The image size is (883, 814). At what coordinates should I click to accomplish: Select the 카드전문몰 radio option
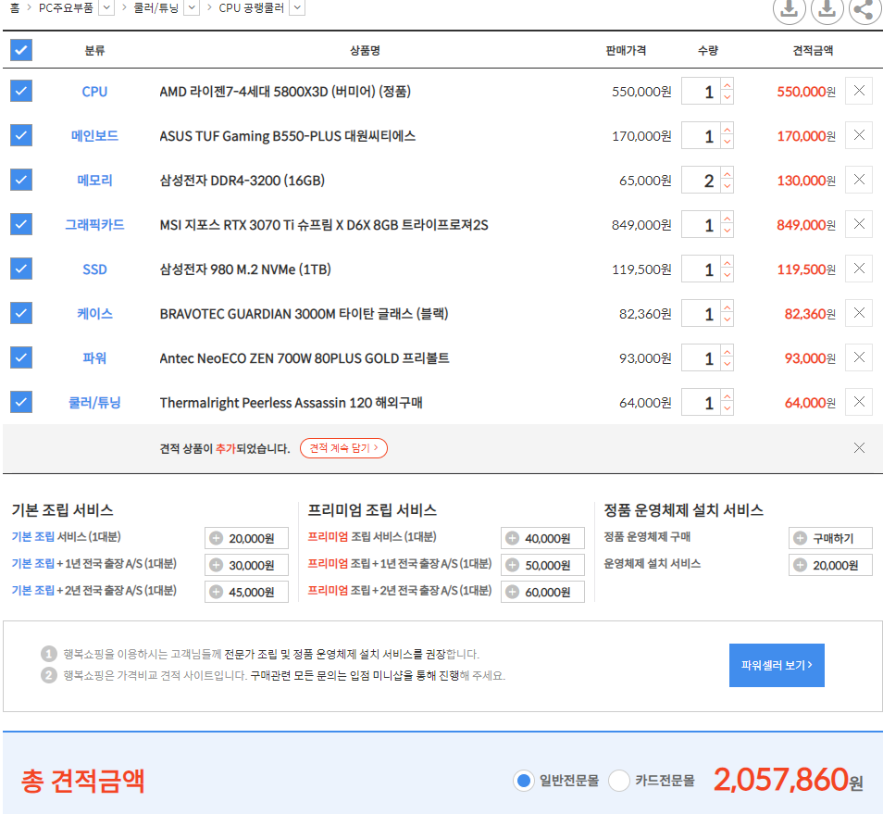(x=619, y=781)
